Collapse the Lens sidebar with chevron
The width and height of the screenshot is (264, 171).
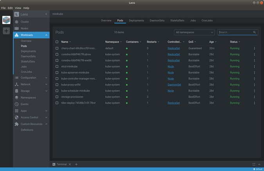point(46,14)
